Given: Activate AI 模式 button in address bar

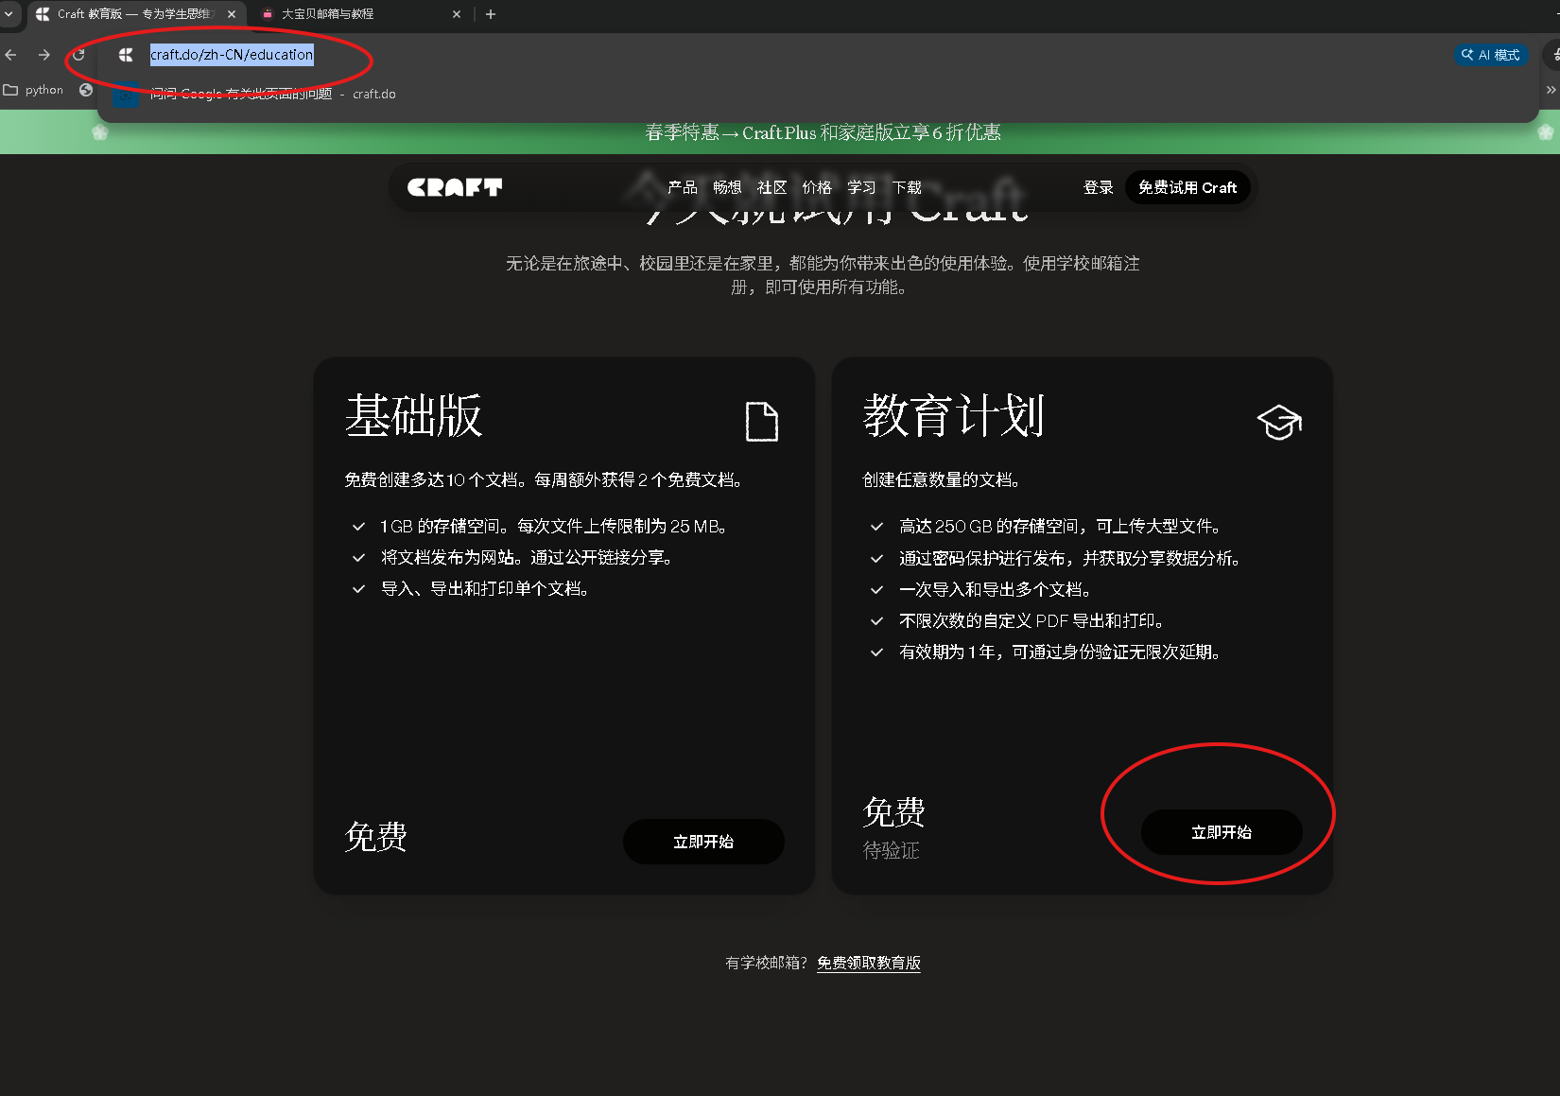Looking at the screenshot, I should 1491,55.
